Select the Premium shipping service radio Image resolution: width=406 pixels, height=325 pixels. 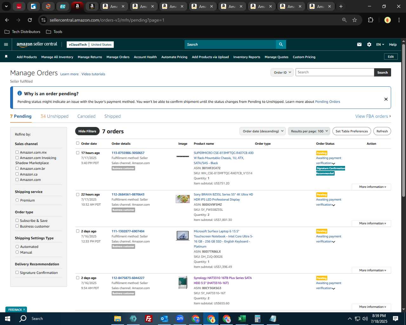pyautogui.click(x=17, y=200)
